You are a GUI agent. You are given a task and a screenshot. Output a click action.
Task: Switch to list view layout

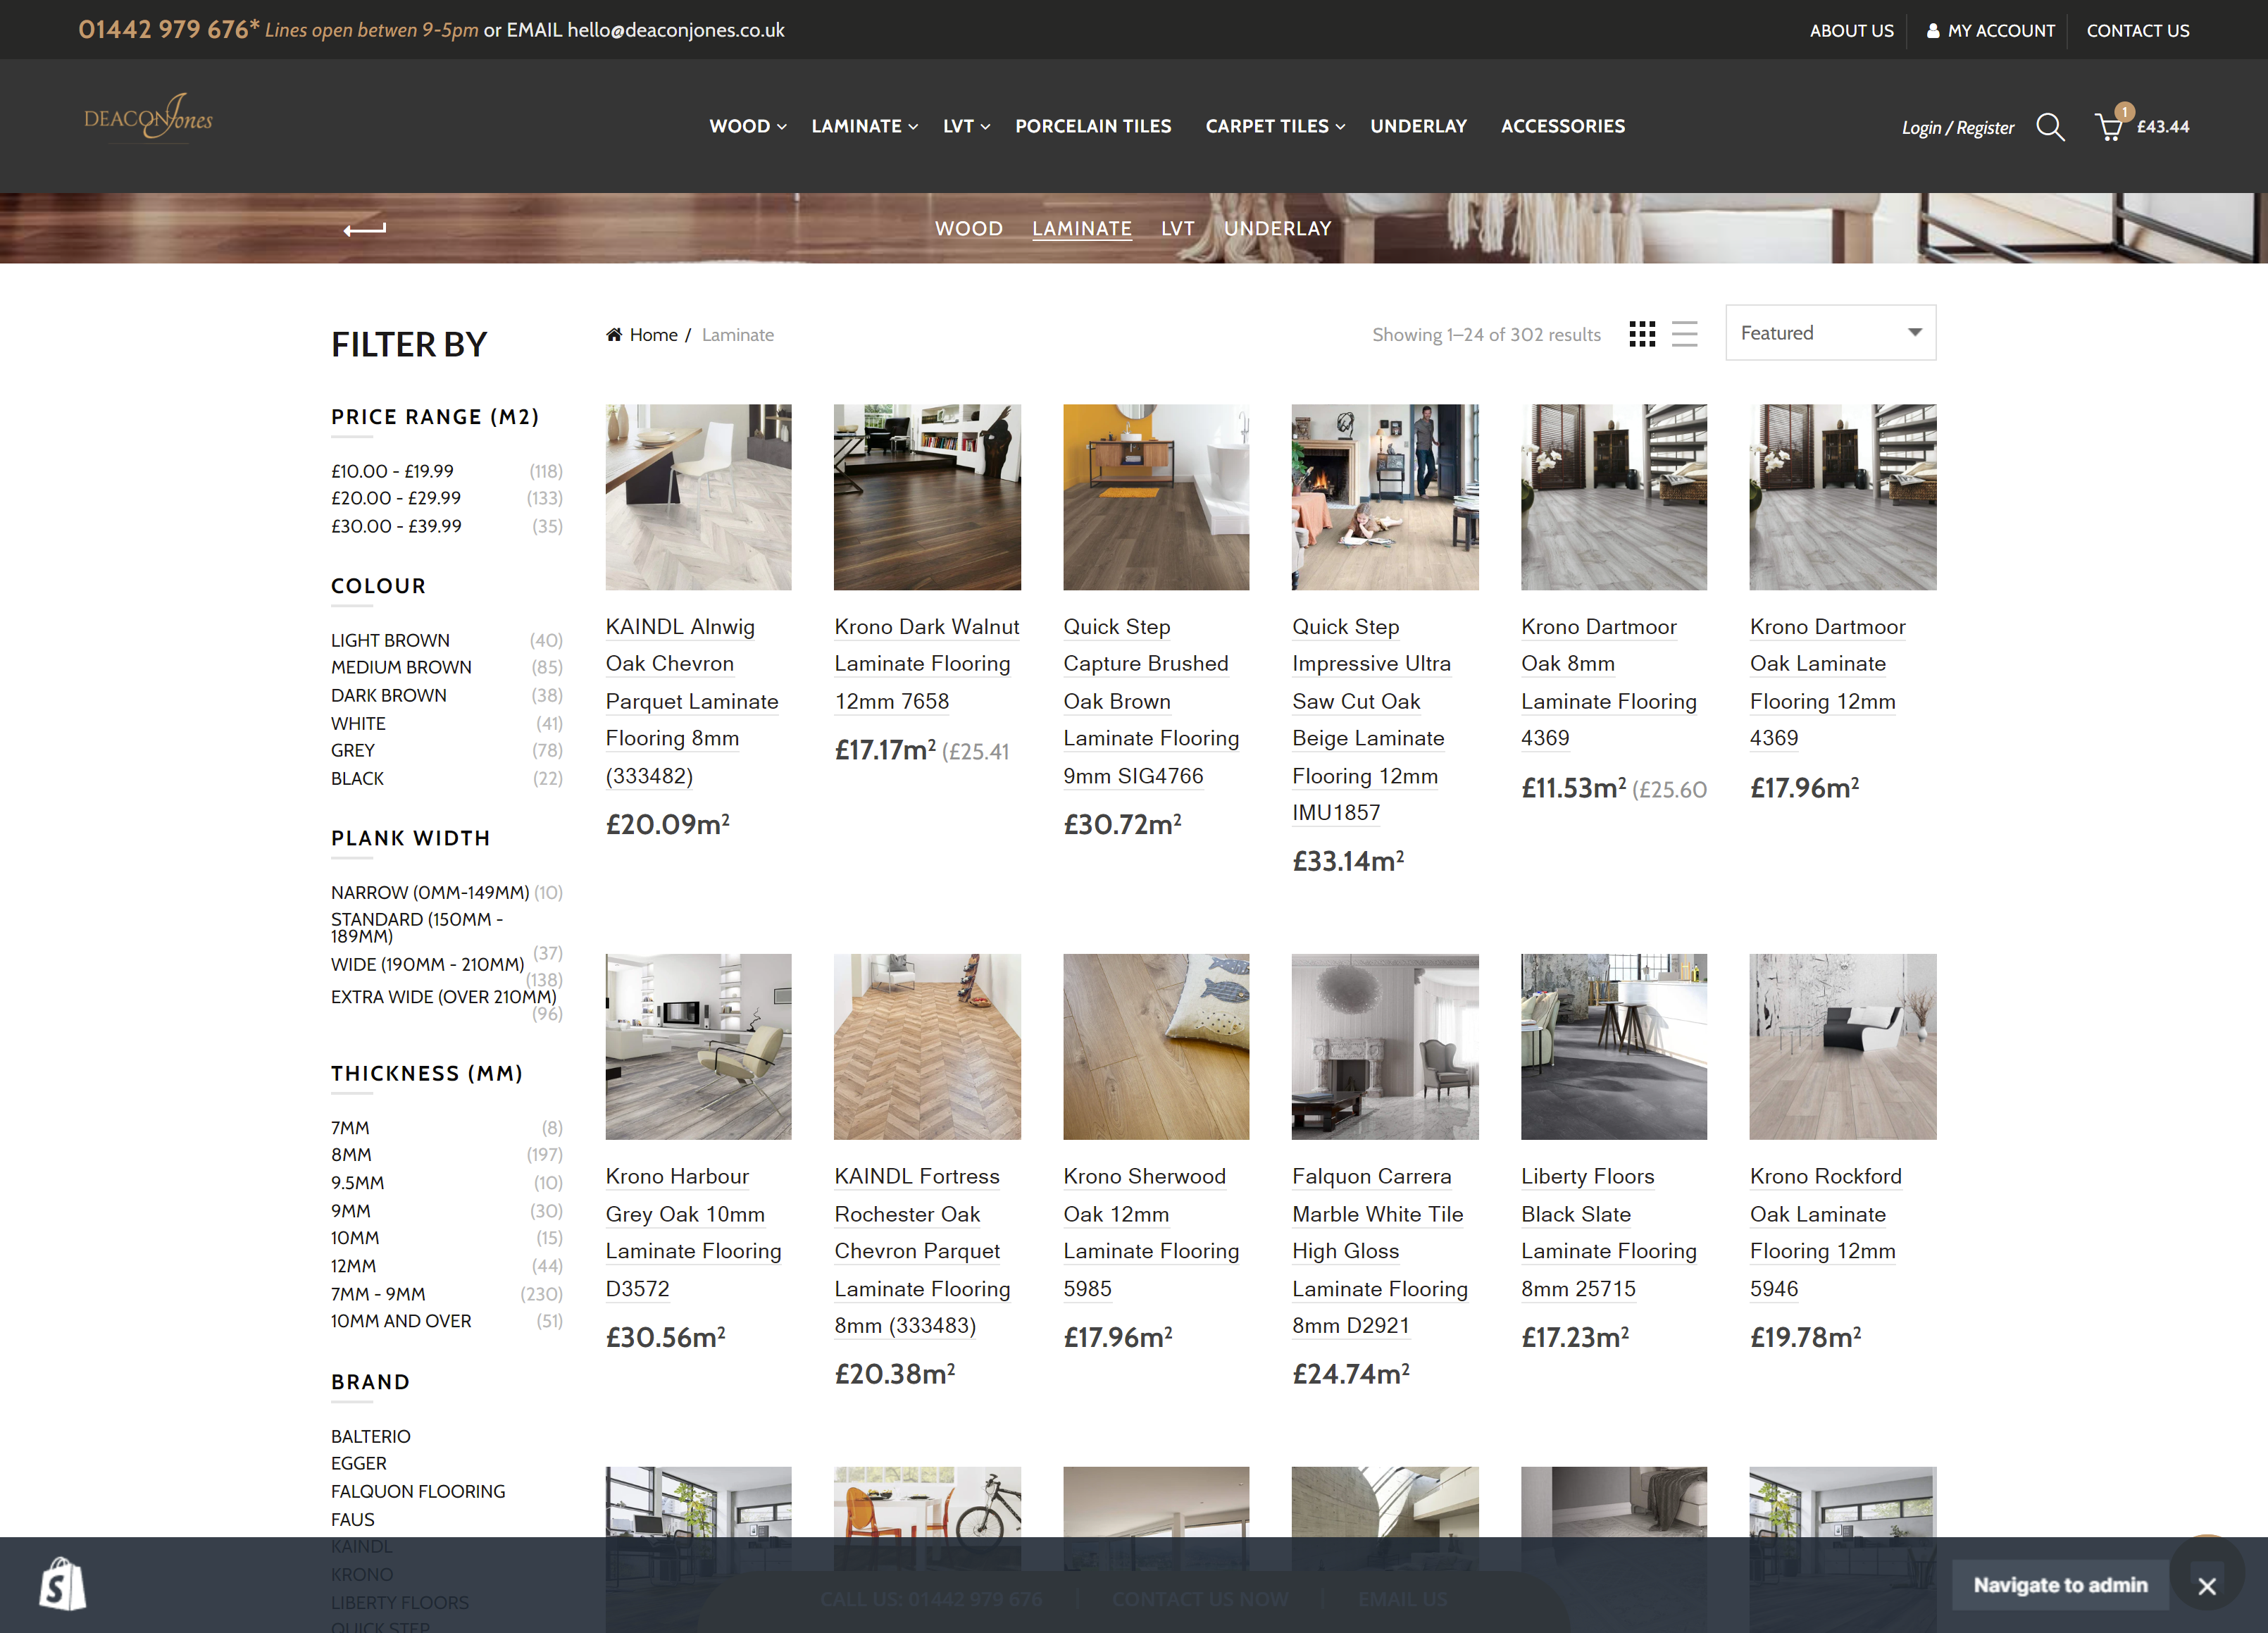(1685, 334)
